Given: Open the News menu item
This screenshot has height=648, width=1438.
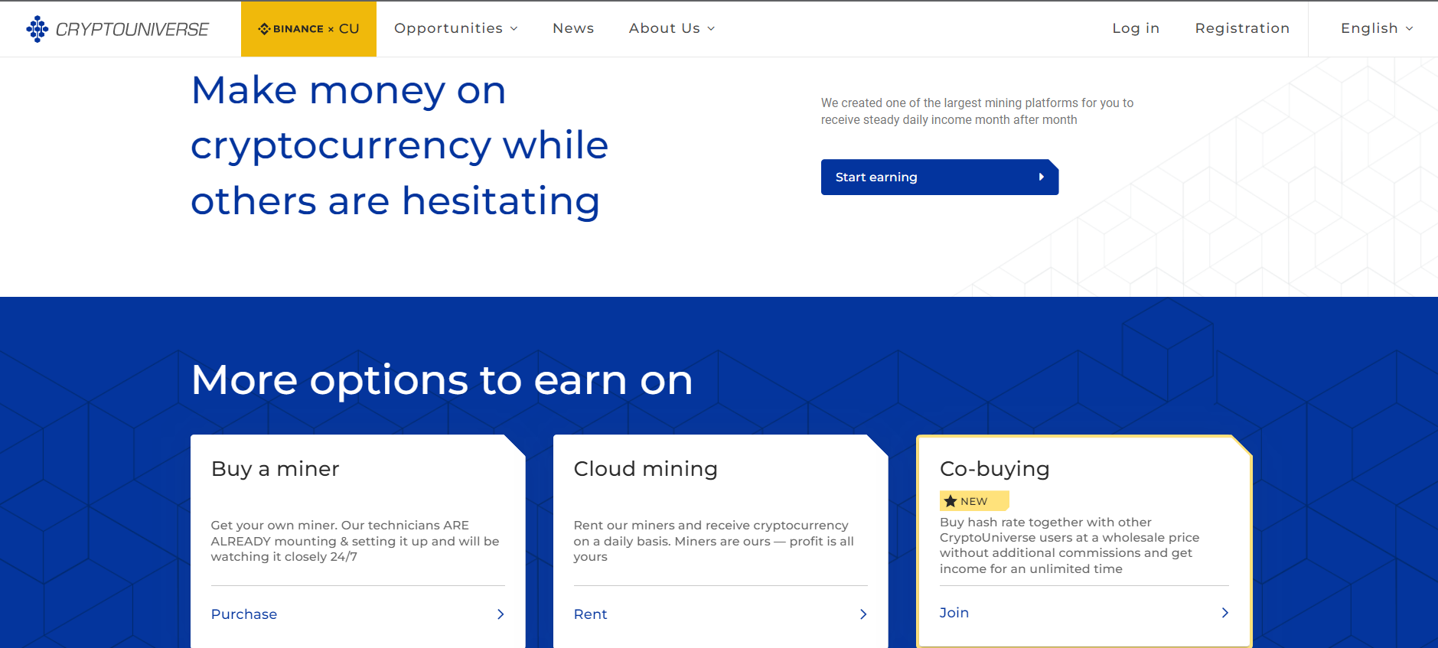Looking at the screenshot, I should (573, 28).
